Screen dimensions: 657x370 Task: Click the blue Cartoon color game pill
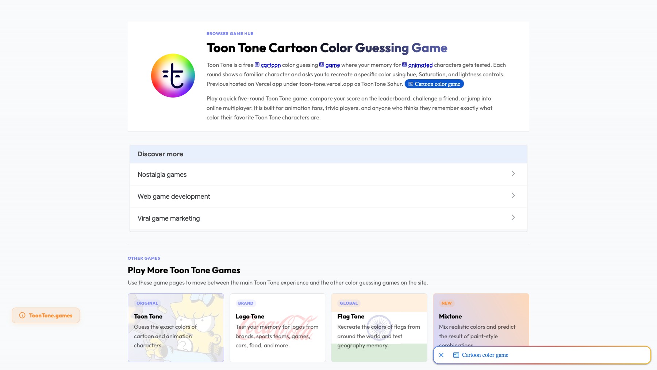tap(434, 84)
